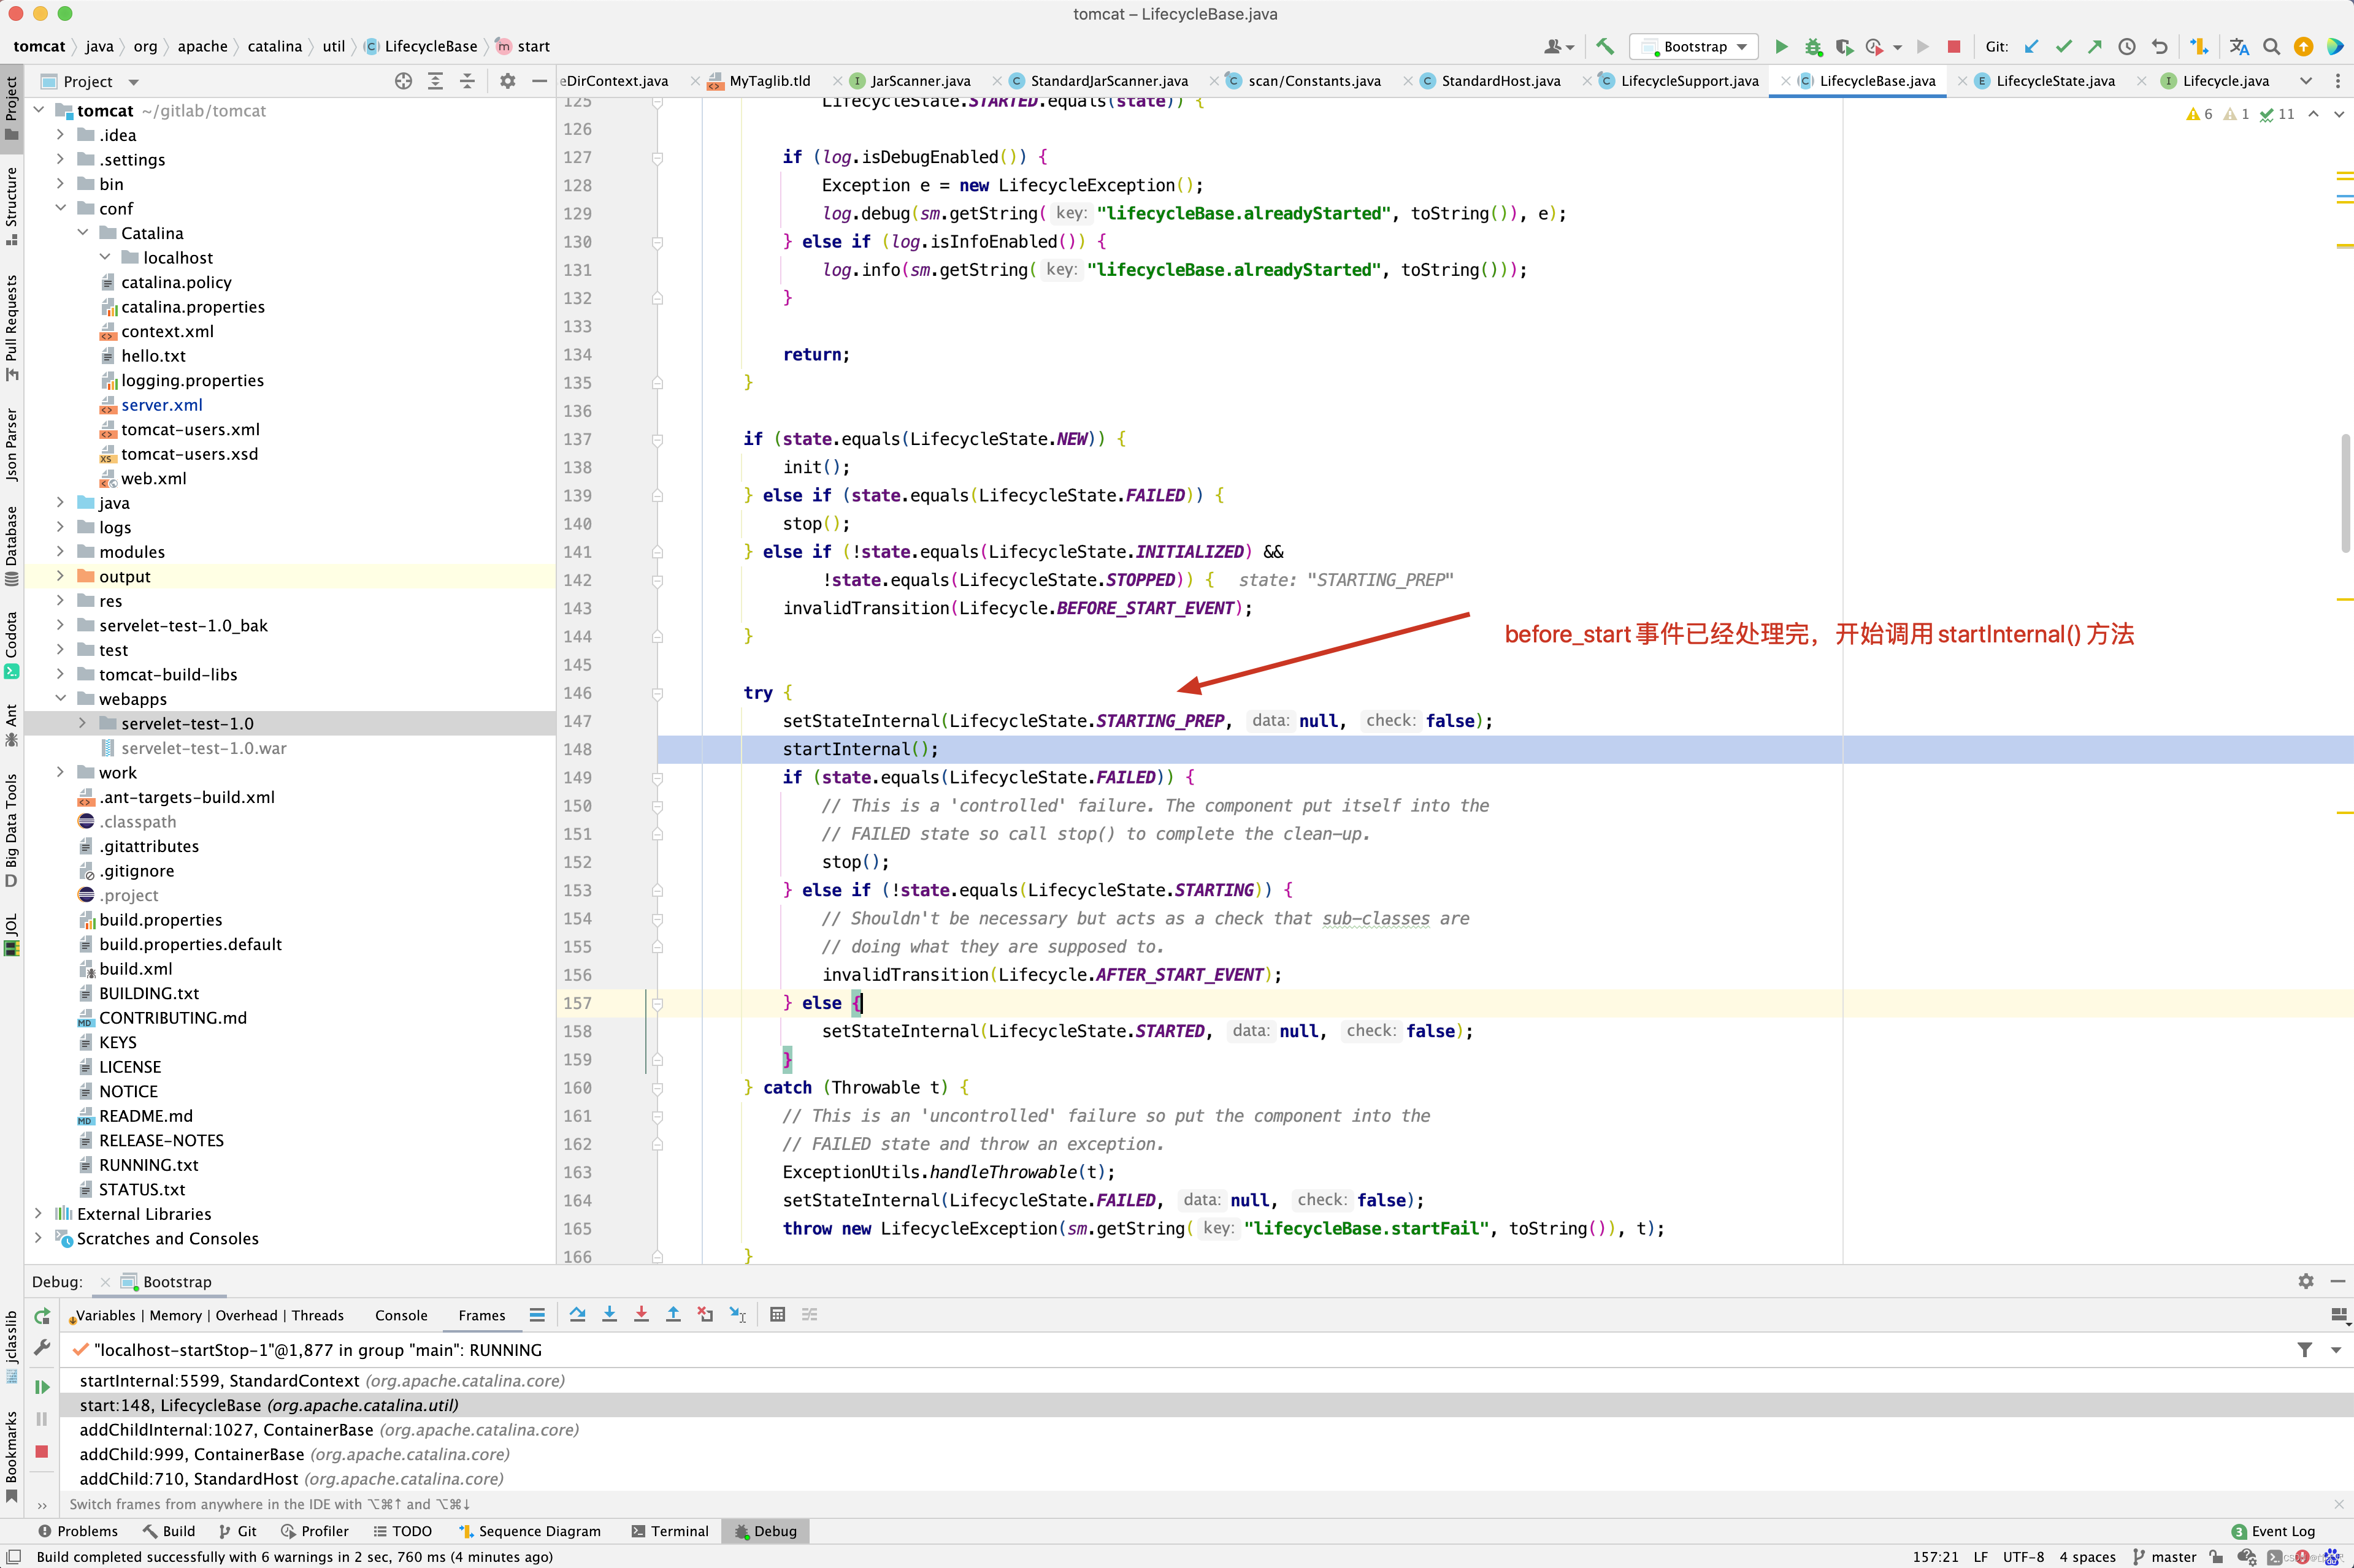Click the Force Step Into red arrow

[x=642, y=1315]
